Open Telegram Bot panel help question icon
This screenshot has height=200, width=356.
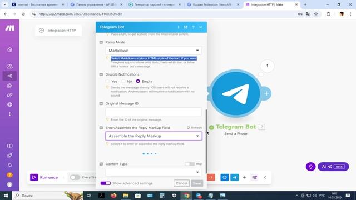click(x=193, y=27)
